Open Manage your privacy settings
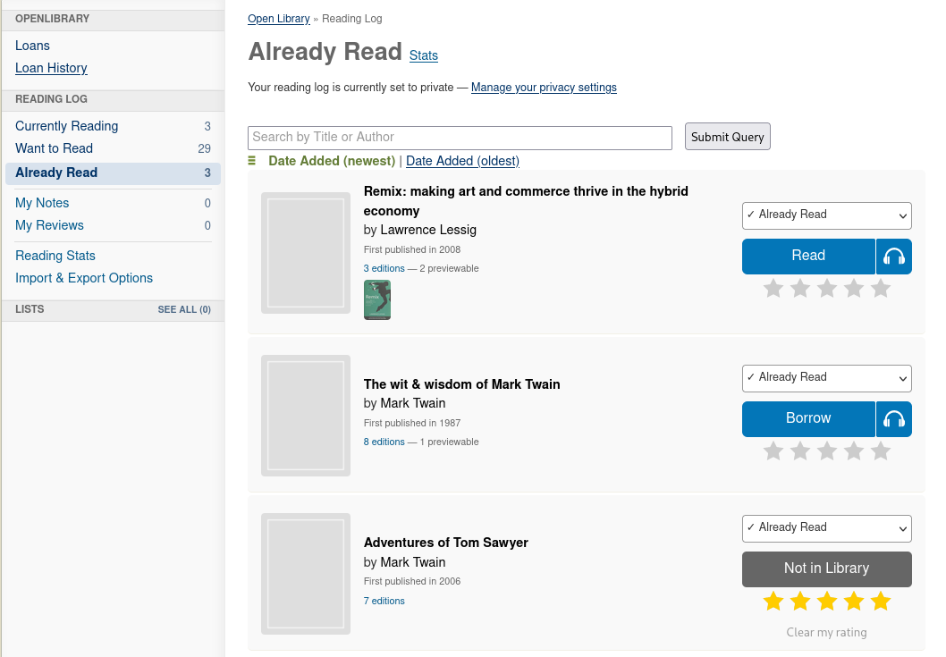 544,87
